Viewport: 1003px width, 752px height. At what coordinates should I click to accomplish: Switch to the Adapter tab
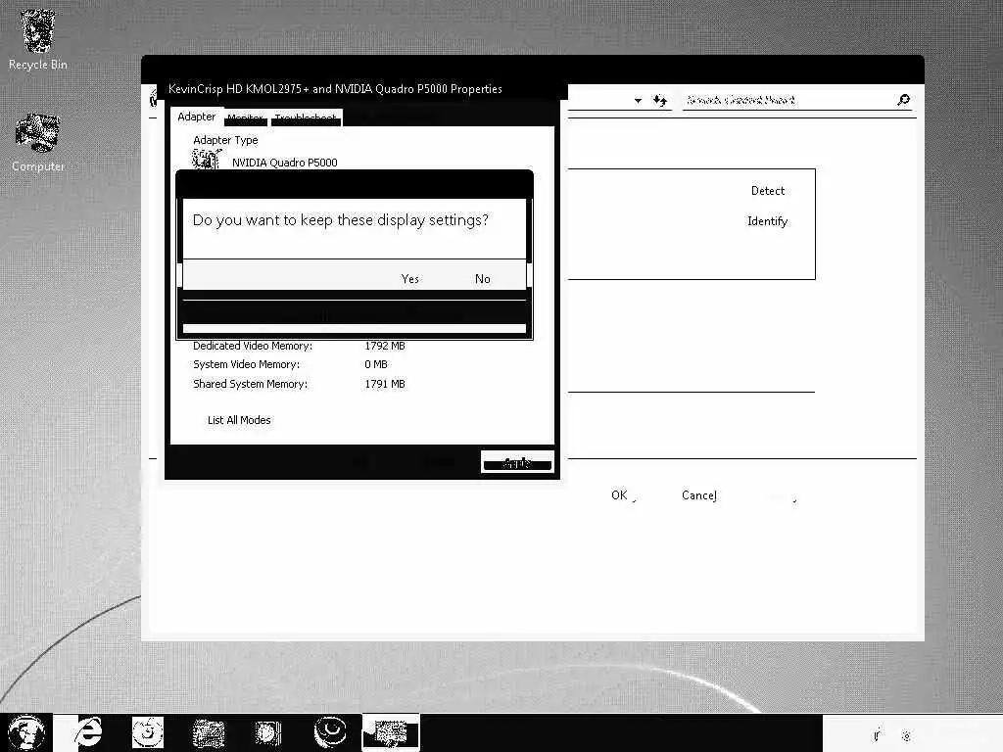[x=196, y=117]
